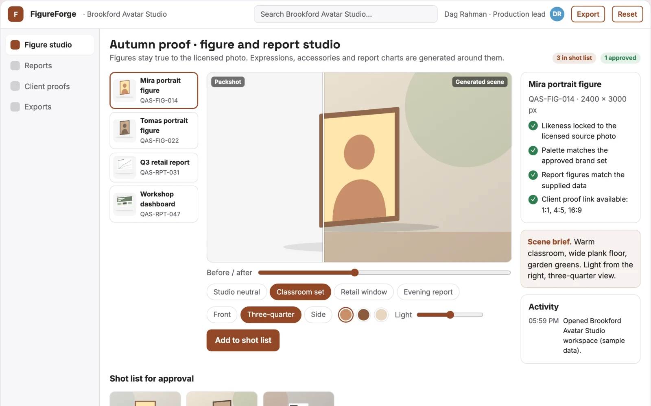Click the Palette matches green checkmark

(533, 150)
